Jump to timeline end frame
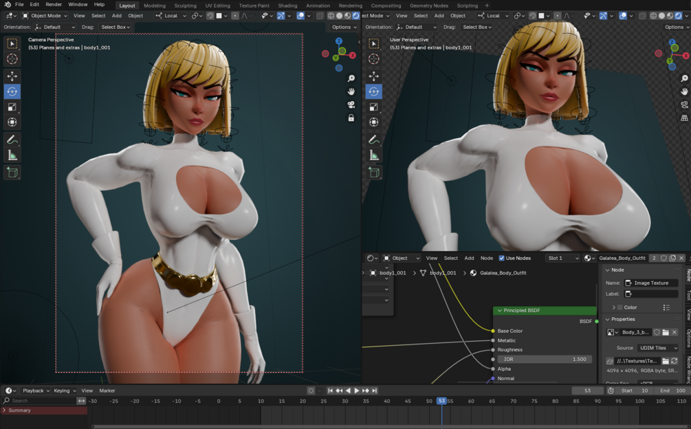Image resolution: width=691 pixels, height=429 pixels. click(375, 390)
